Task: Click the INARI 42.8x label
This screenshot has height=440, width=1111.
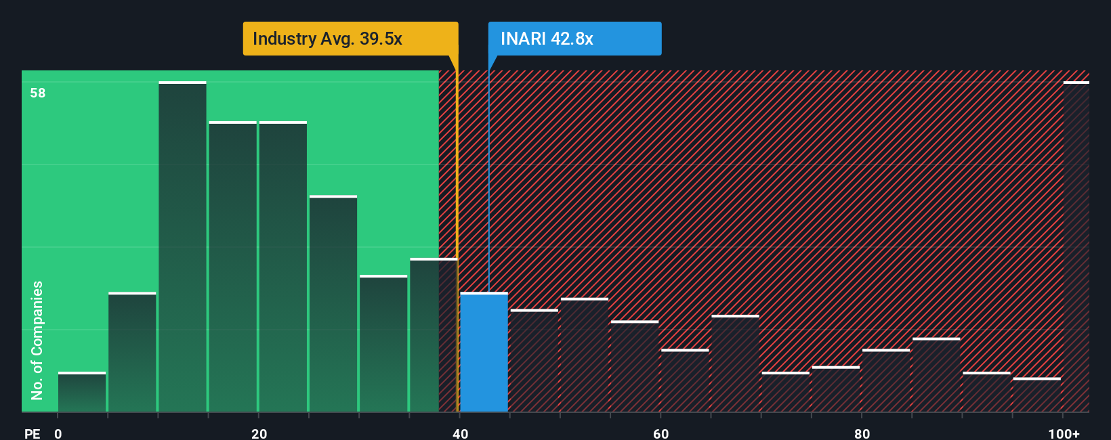Action: 574,39
